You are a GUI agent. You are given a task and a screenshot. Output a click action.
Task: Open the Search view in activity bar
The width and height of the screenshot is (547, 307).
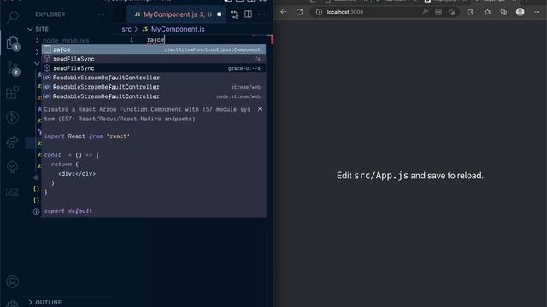tap(13, 17)
